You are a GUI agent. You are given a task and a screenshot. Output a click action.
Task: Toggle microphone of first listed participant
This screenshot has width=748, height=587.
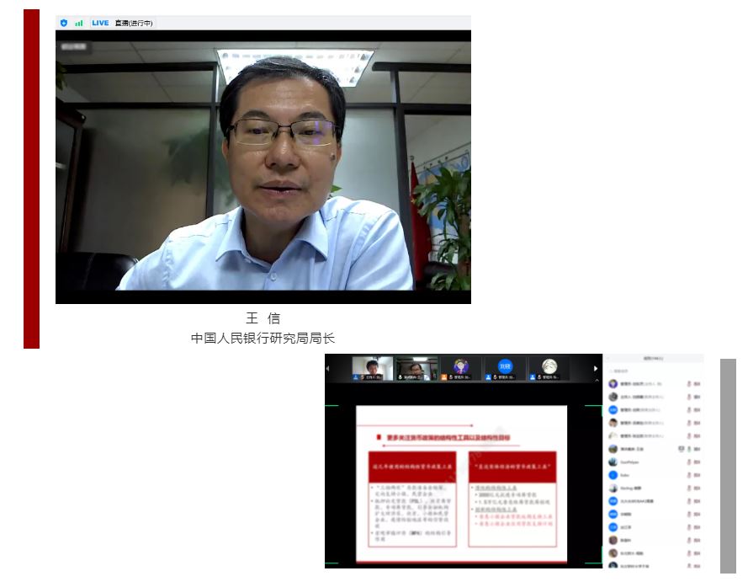pyautogui.click(x=688, y=384)
